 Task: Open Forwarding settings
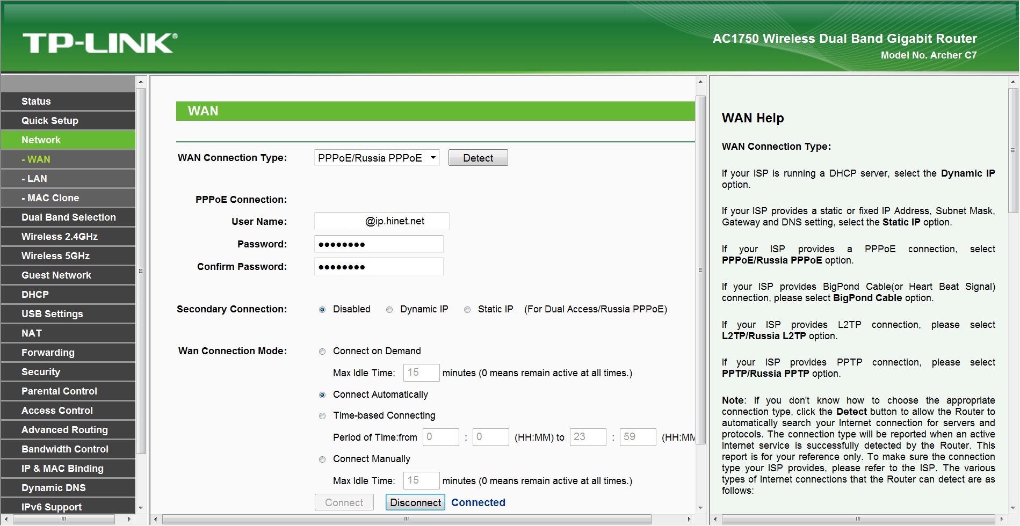68,353
